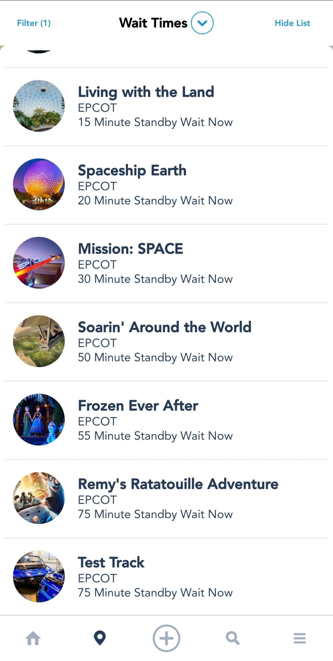Tap the Spaceship Earth geodesic sphere image
333x661 pixels.
tap(39, 184)
